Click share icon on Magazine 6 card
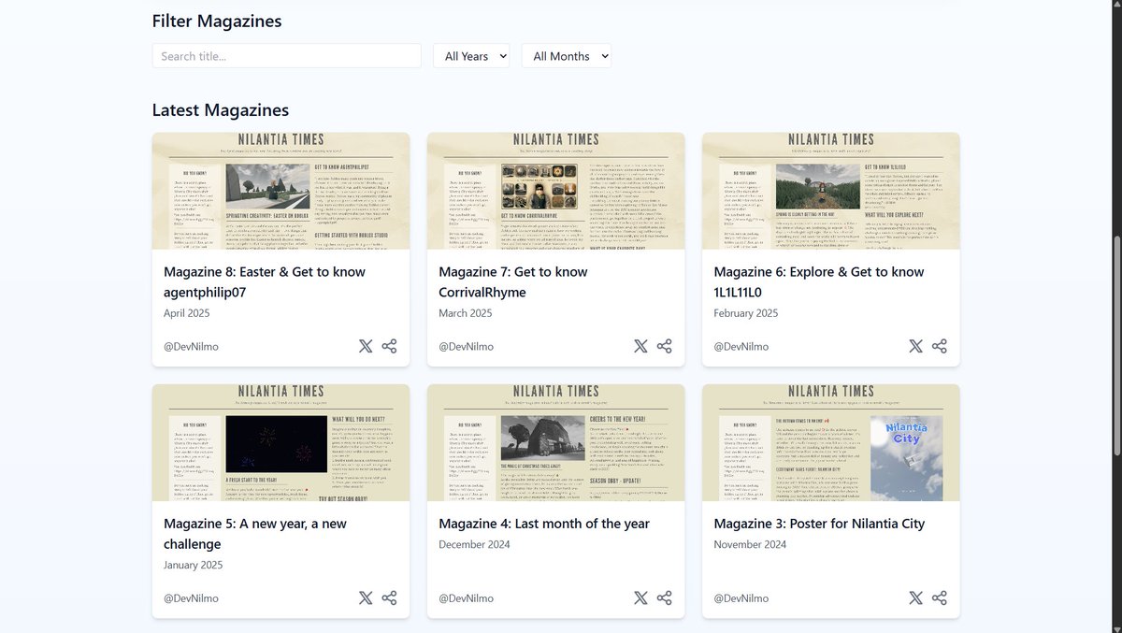 [940, 346]
